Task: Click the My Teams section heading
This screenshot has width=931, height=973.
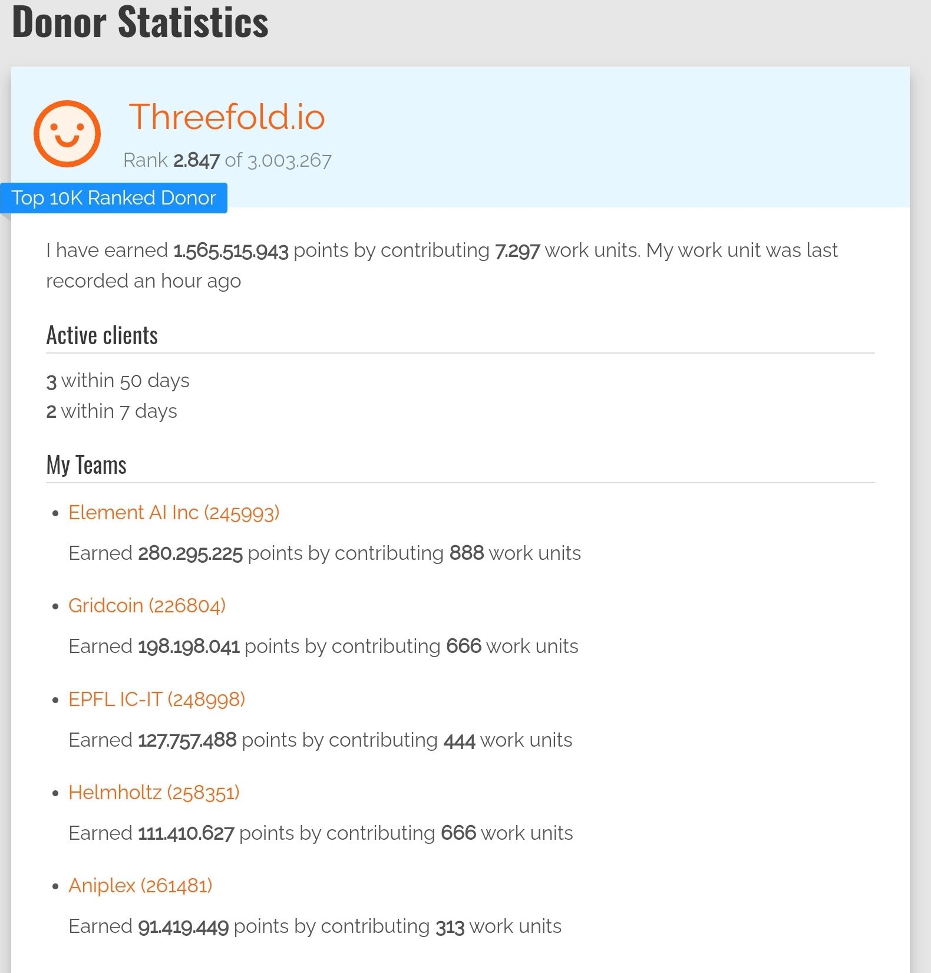Action: click(x=86, y=465)
